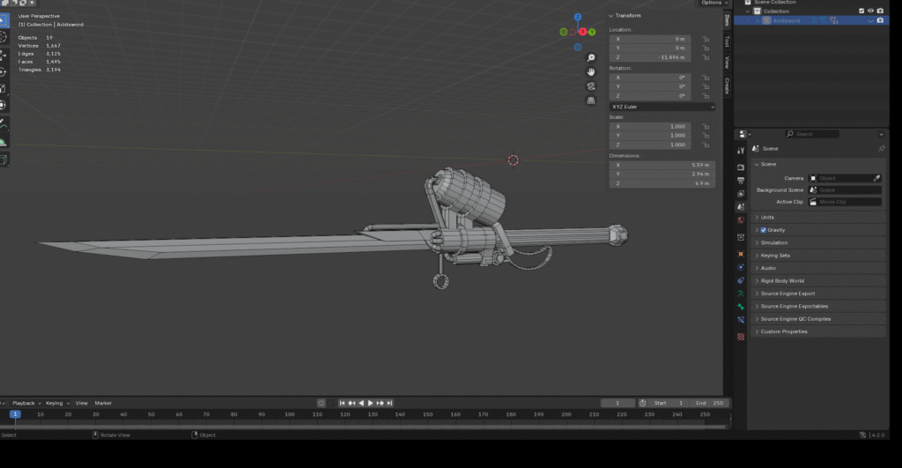Click the Scale X value slider field

650,126
